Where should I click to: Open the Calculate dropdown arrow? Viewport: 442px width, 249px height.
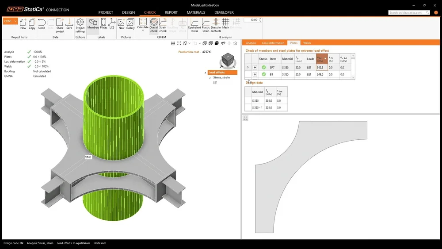(x=143, y=30)
